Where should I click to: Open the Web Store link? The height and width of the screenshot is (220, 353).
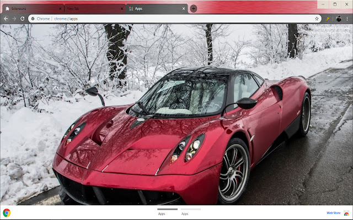[x=333, y=213]
